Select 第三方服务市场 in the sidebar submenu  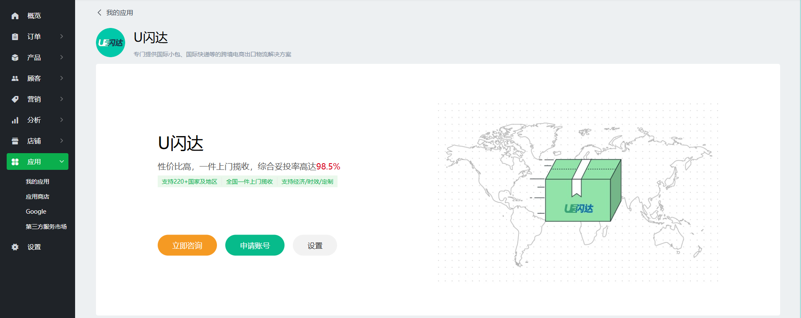tap(46, 227)
